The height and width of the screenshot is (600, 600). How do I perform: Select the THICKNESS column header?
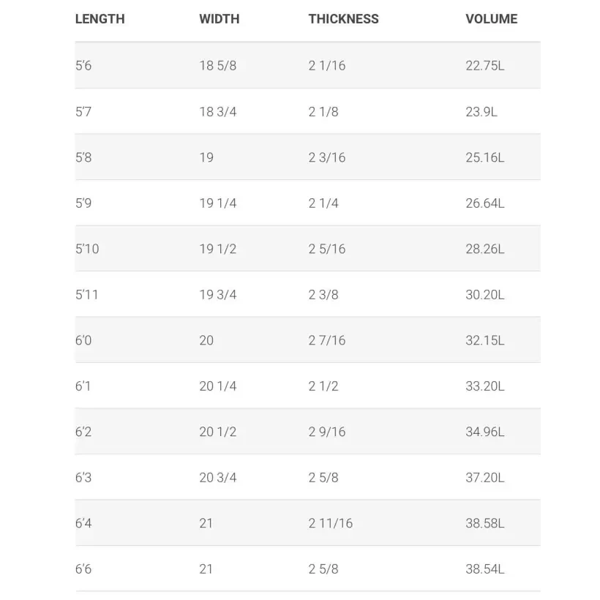click(x=343, y=19)
